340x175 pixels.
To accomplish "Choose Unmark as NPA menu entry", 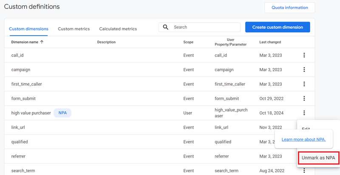I will click(318, 158).
